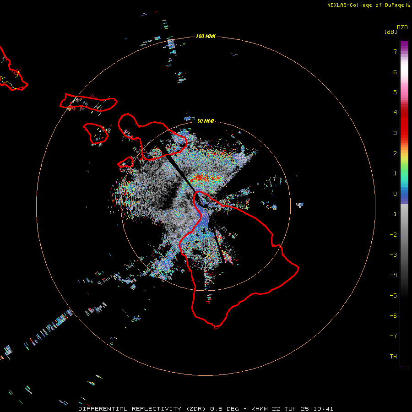This screenshot has height=412, width=412.
Task: Click the 7 value on the color scale
Action: pos(395,51)
